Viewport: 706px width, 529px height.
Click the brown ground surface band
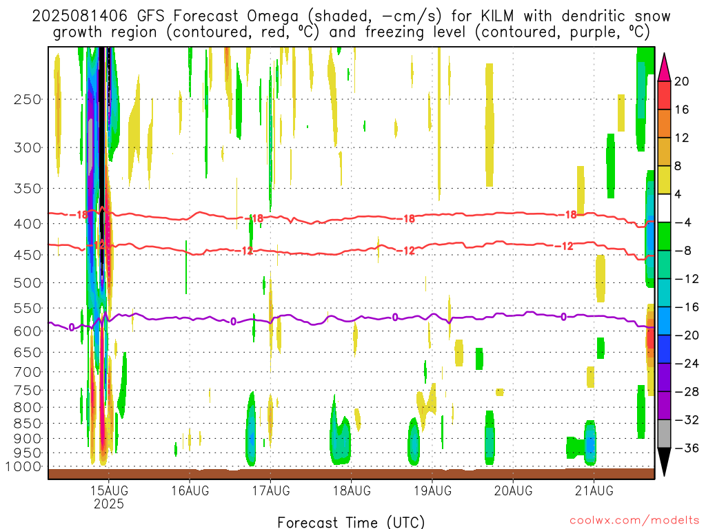(351, 474)
